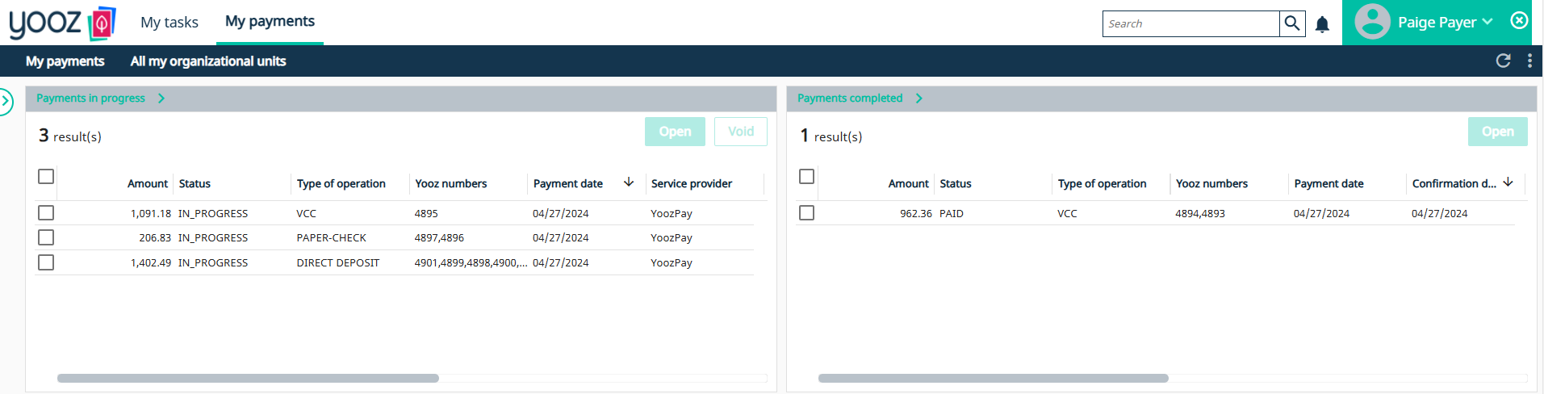Click horizontal scrollbar in Payments in progress
The image size is (1544, 394).
click(x=248, y=378)
